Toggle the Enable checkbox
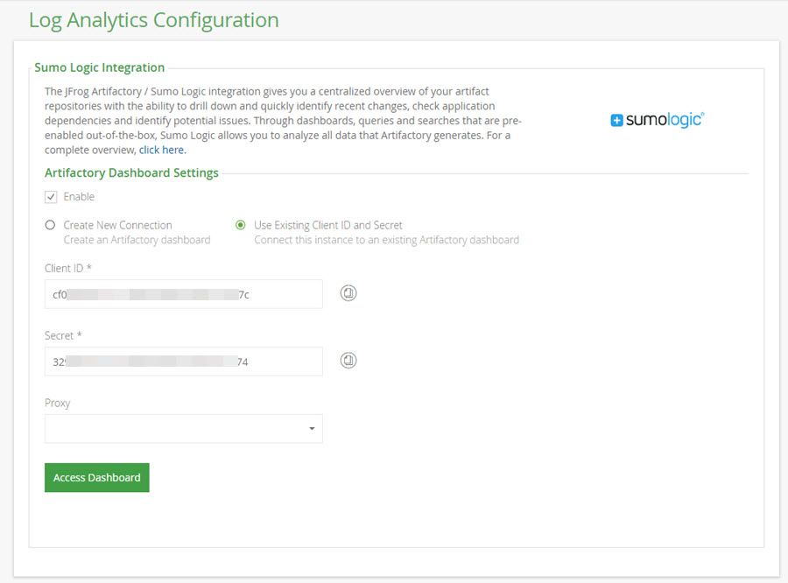Screen dimensions: 788x583 point(51,197)
